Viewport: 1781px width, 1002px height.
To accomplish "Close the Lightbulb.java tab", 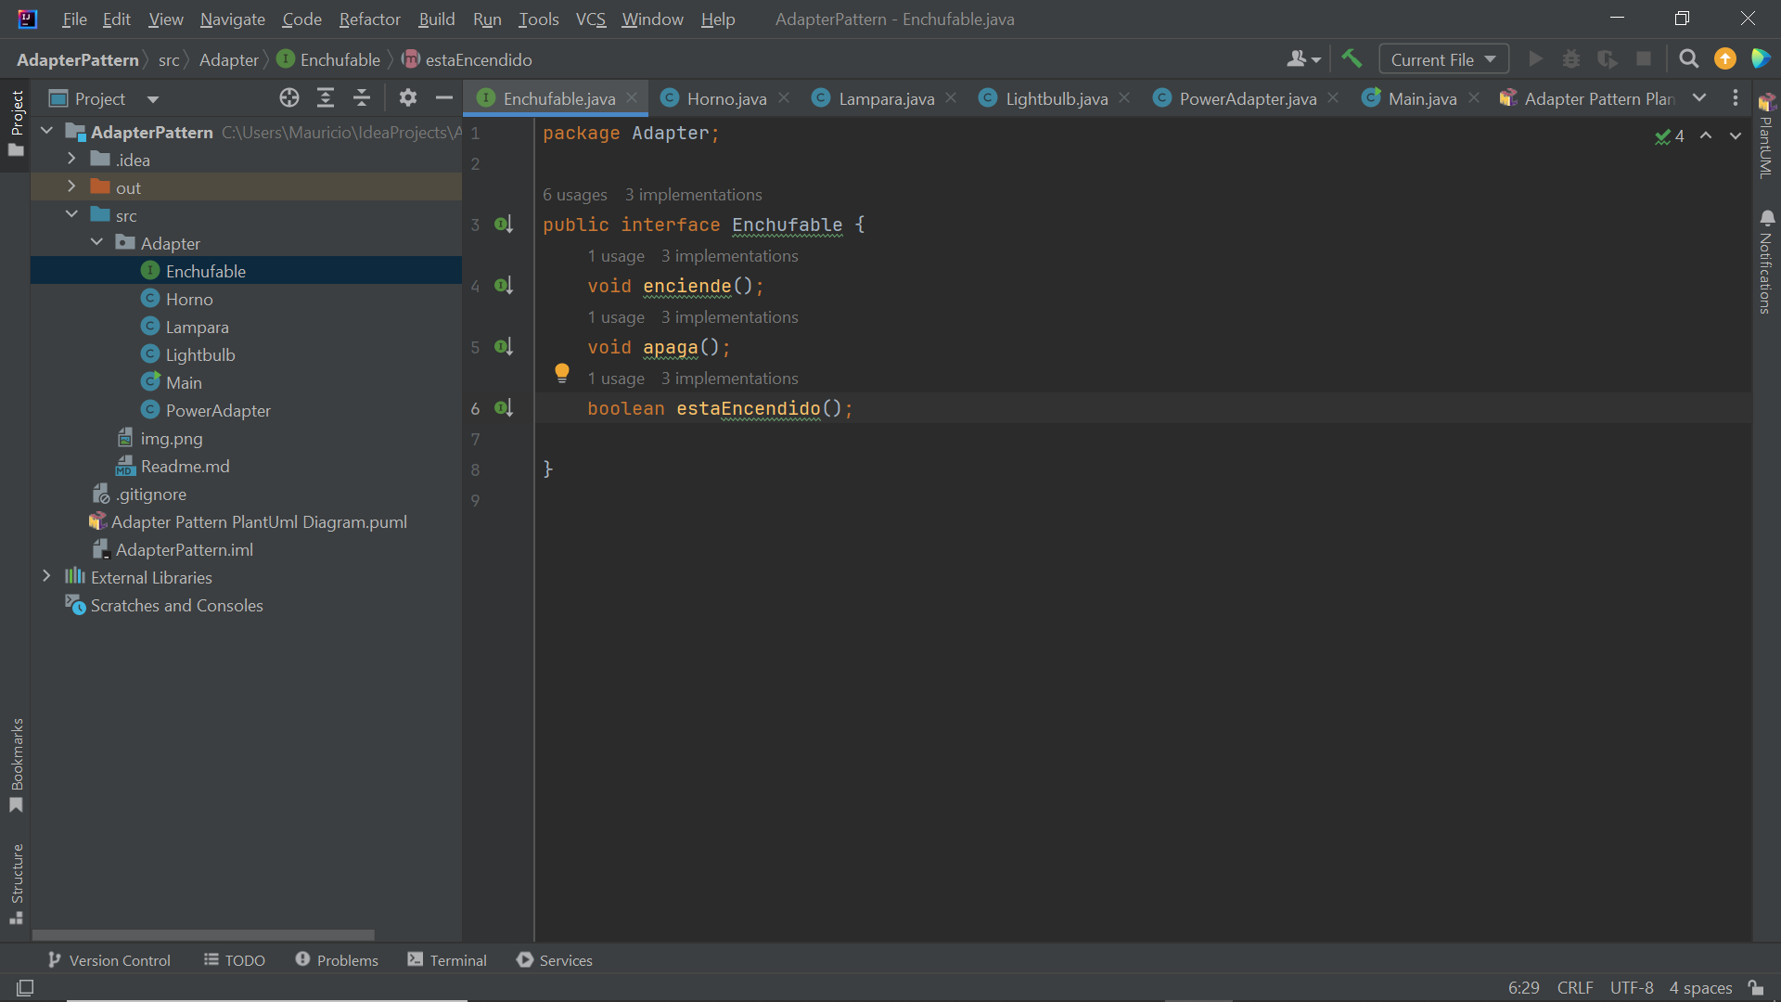I will 1124,97.
